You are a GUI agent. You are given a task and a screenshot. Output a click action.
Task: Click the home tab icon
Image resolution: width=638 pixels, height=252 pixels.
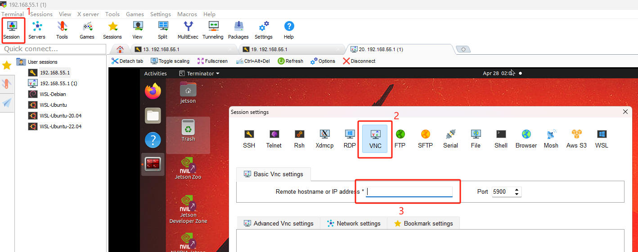click(120, 49)
